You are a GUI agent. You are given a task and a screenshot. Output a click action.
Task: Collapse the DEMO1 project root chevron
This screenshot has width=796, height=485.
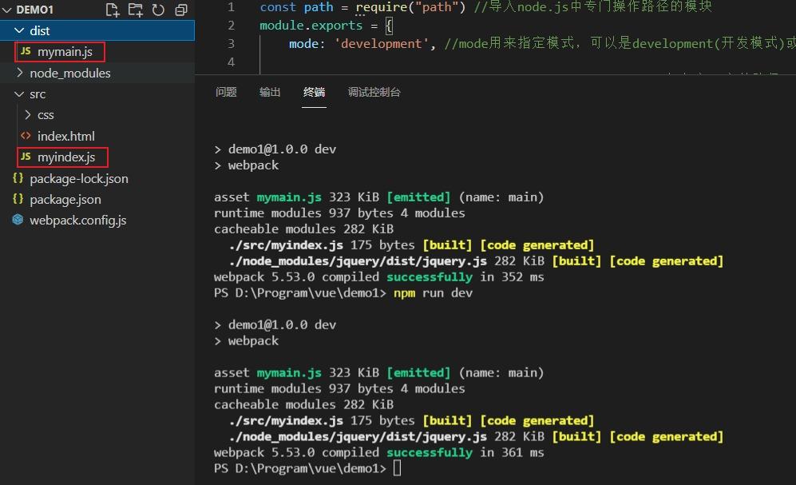coord(7,10)
